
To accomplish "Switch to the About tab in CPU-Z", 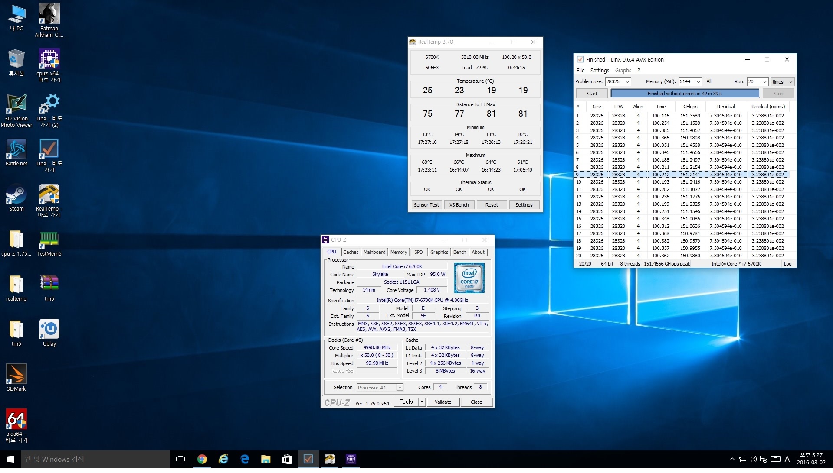I will click(x=478, y=252).
